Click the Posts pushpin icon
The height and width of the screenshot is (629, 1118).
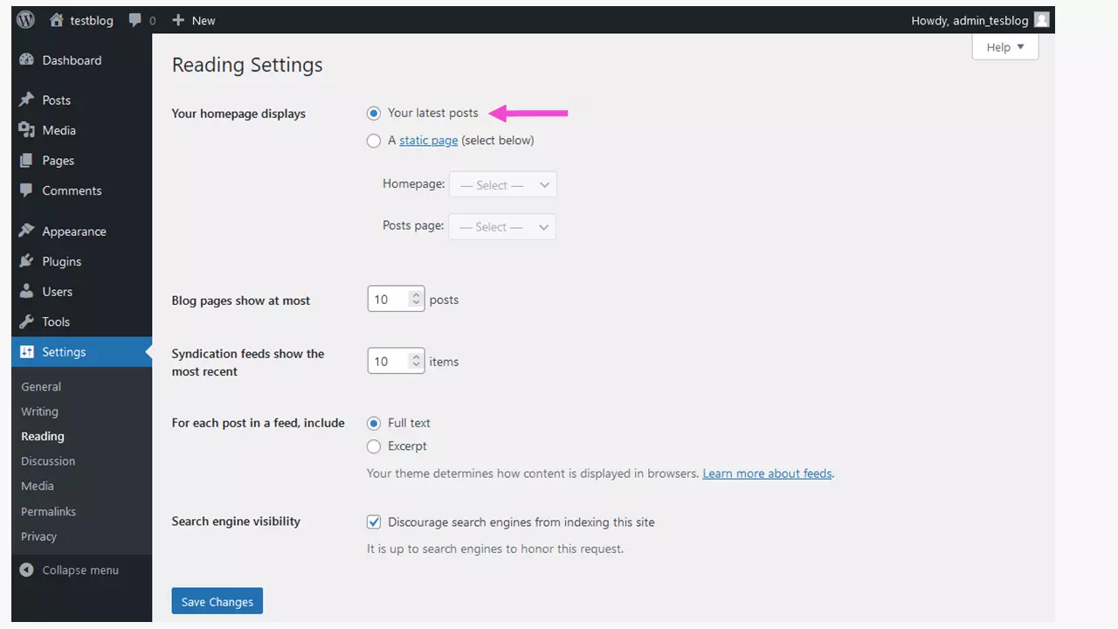click(x=27, y=100)
